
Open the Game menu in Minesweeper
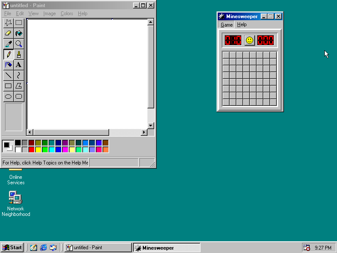pos(226,24)
